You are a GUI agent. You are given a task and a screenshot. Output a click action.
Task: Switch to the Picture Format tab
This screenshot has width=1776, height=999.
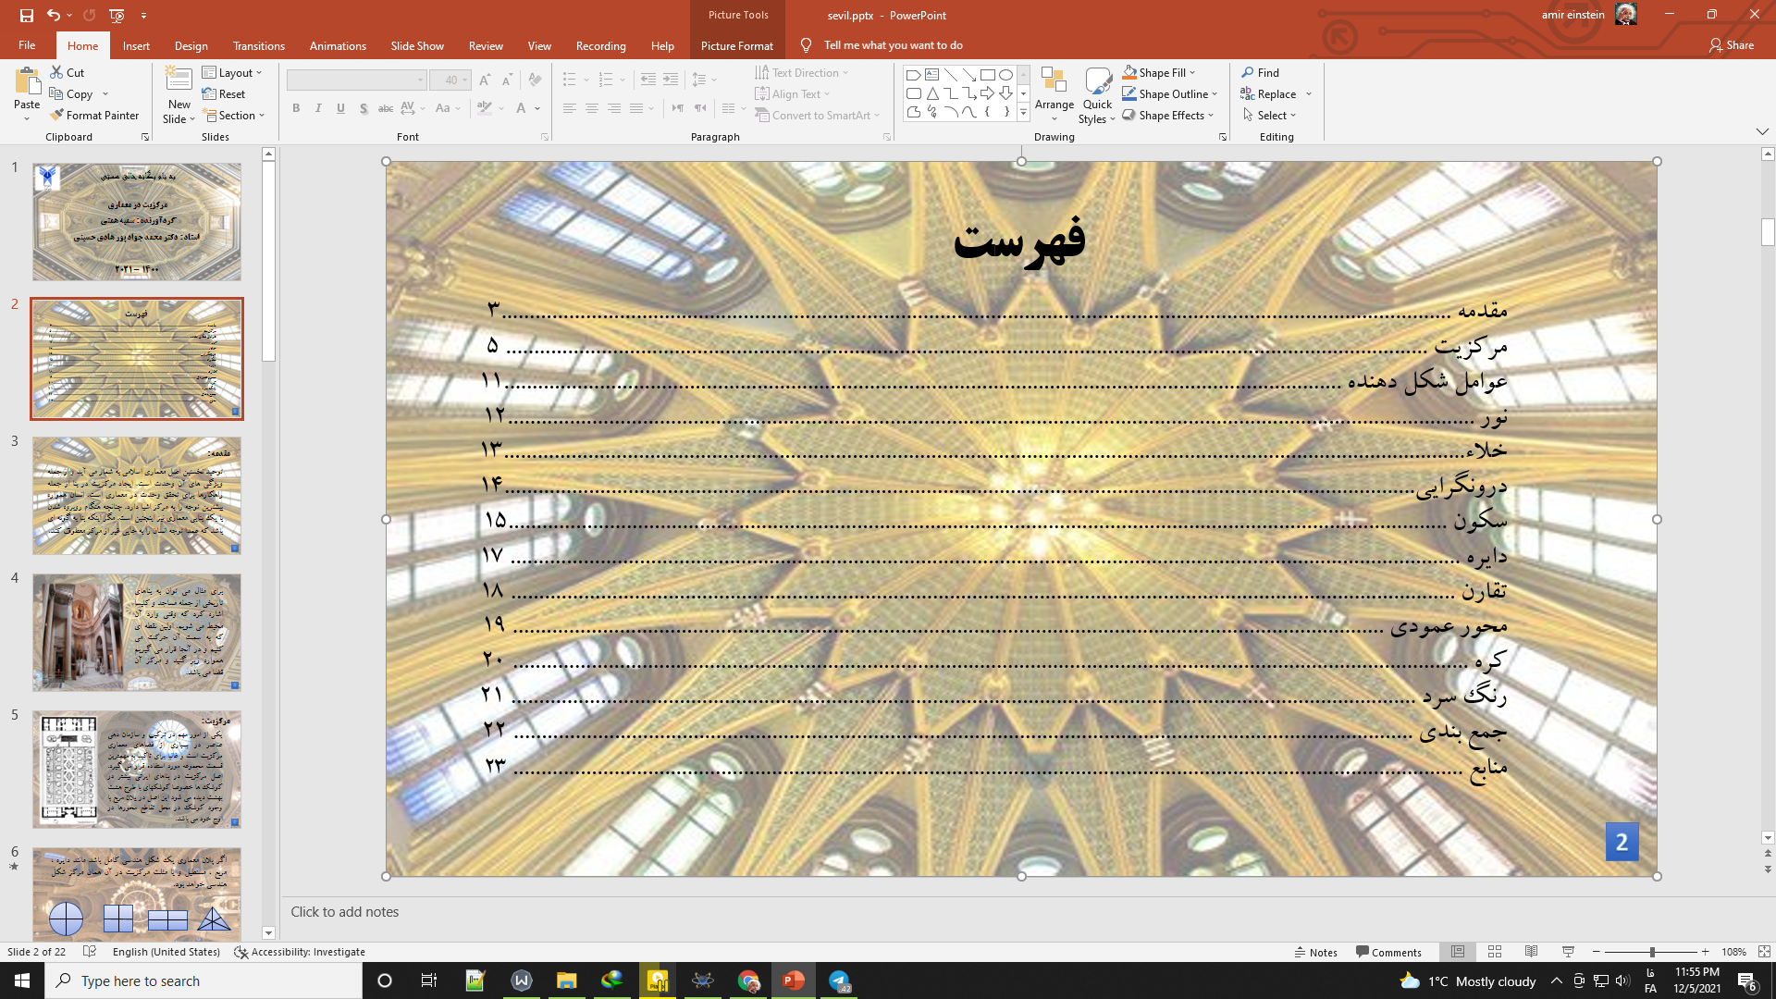(x=736, y=45)
